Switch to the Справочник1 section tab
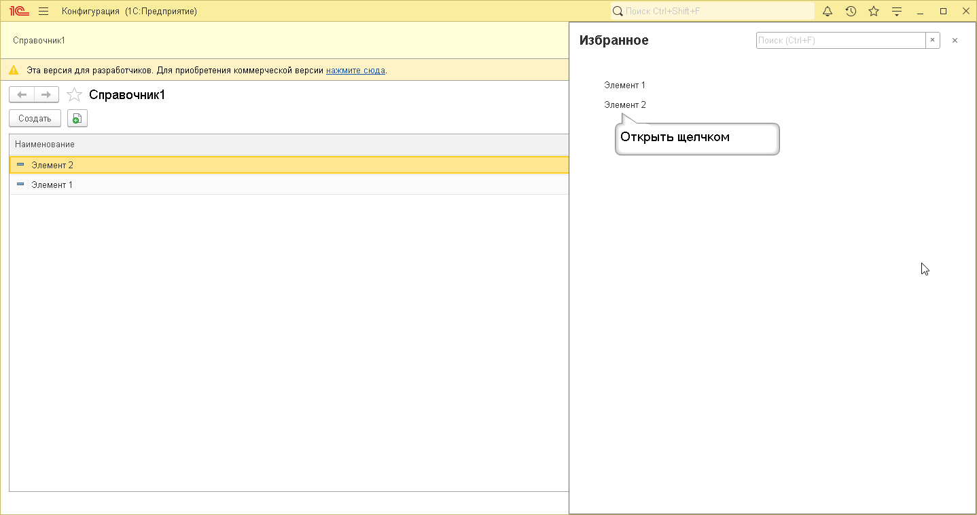Viewport: 977px width, 515px height. click(39, 41)
